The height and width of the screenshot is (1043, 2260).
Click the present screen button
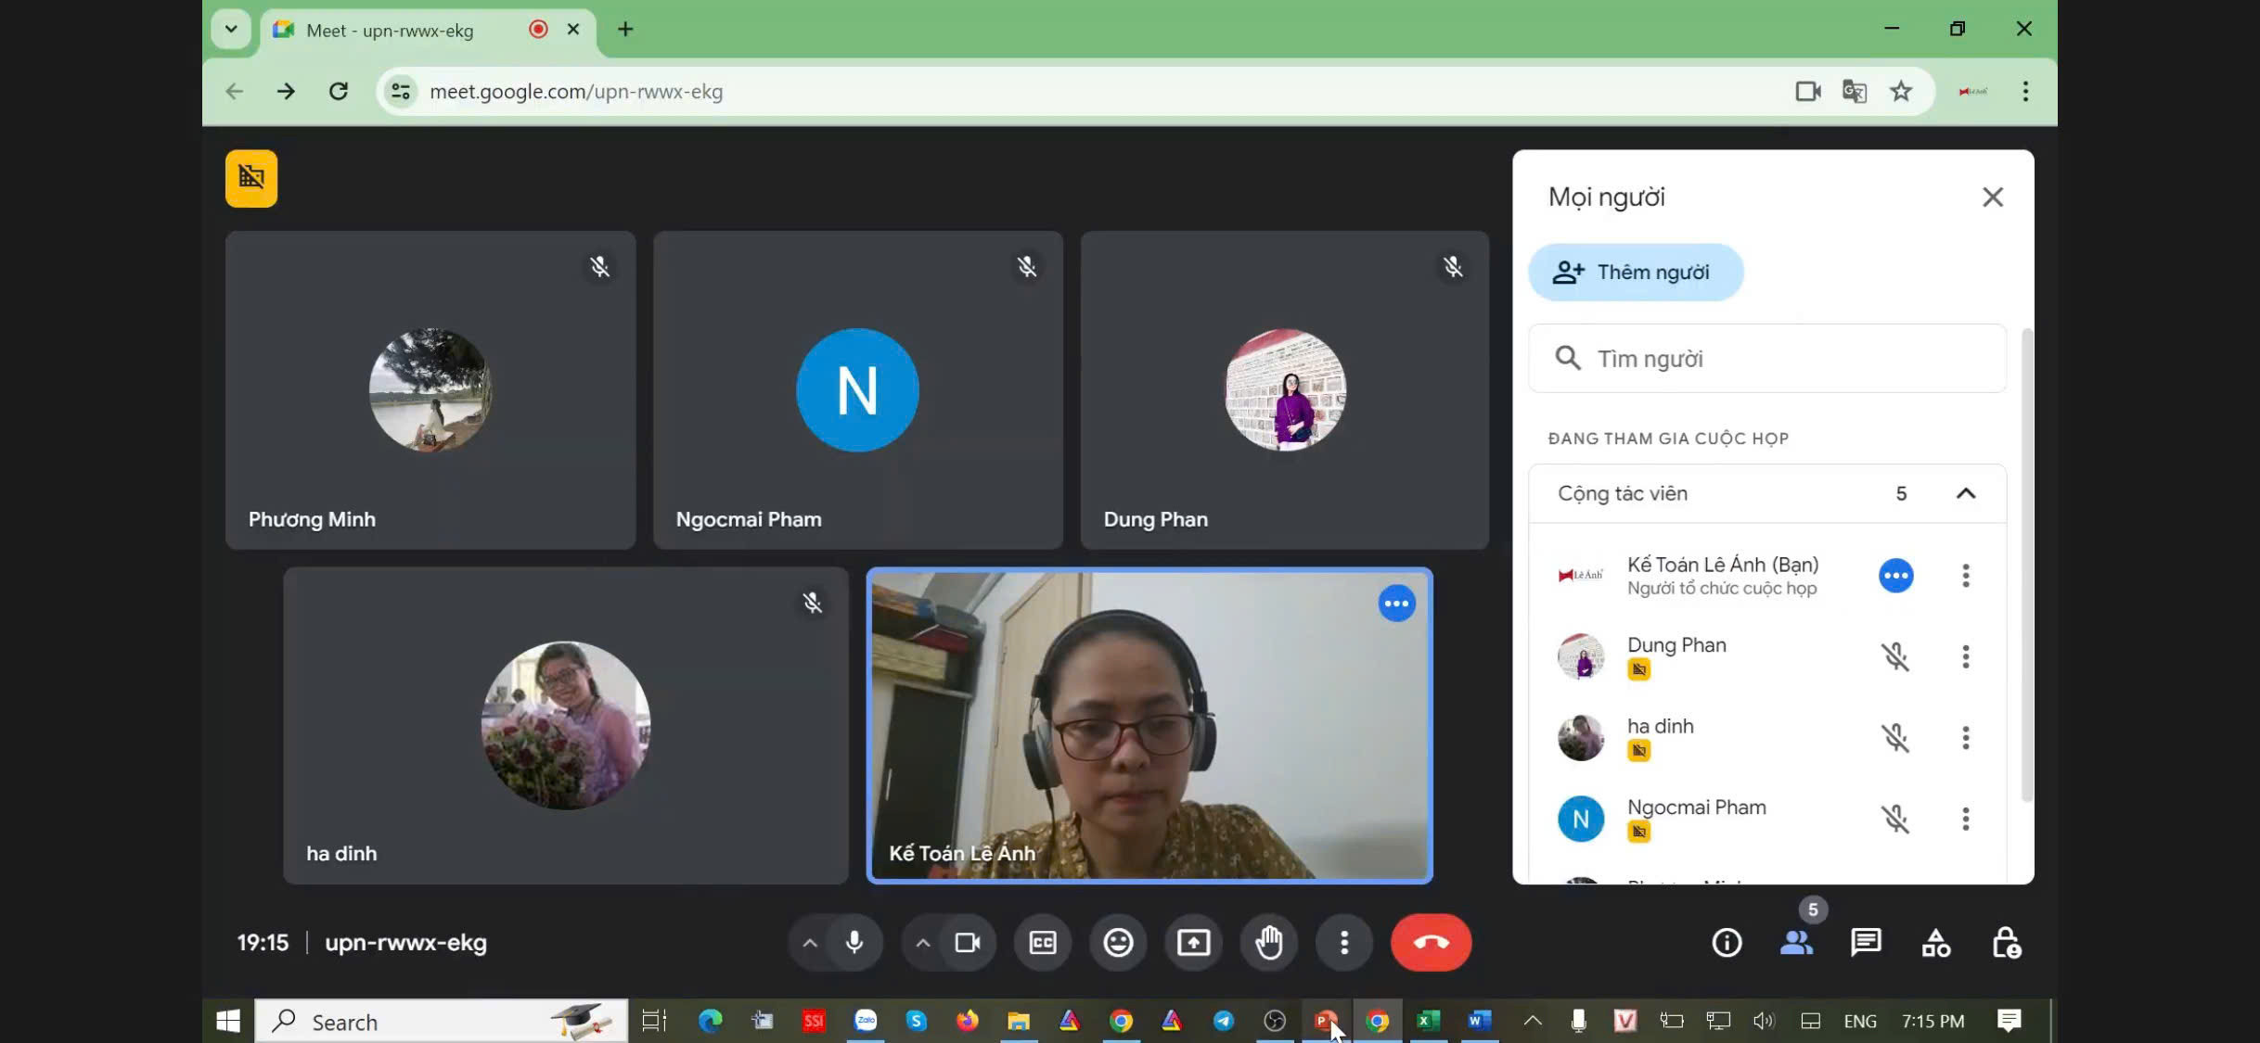(1193, 943)
